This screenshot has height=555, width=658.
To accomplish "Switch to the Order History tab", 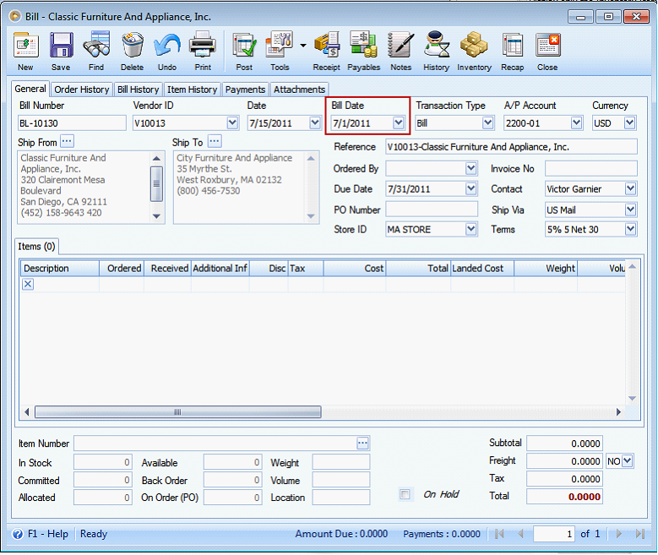I will point(82,90).
